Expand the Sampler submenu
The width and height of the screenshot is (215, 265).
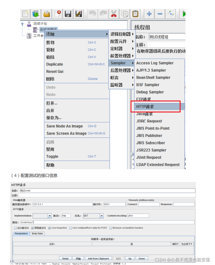click(x=122, y=63)
